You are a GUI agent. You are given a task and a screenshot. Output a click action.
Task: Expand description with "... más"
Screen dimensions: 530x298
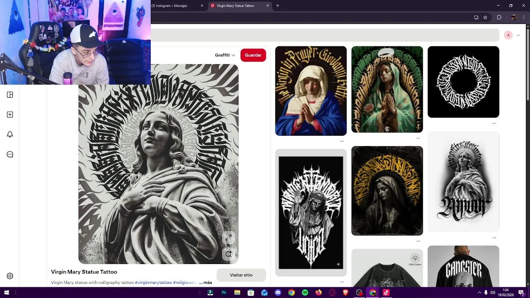click(x=205, y=283)
